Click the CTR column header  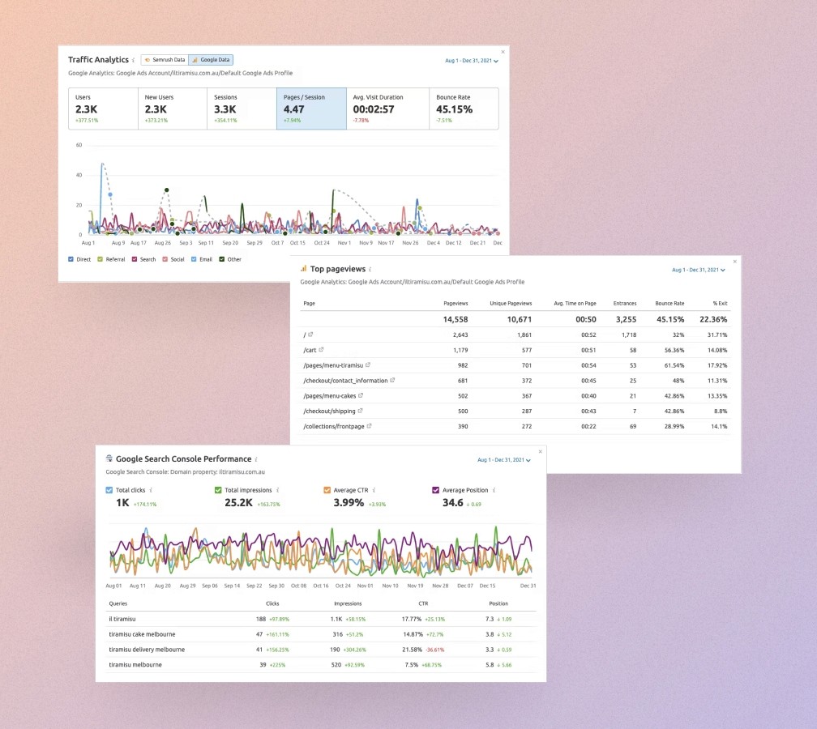tap(423, 604)
